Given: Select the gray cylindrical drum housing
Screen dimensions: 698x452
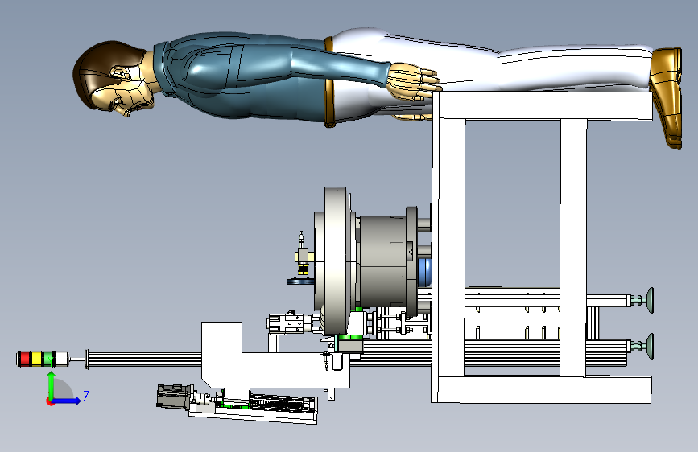Looking at the screenshot, I should 382,261.
